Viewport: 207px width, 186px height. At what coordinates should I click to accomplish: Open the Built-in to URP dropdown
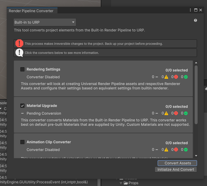coord(45,22)
